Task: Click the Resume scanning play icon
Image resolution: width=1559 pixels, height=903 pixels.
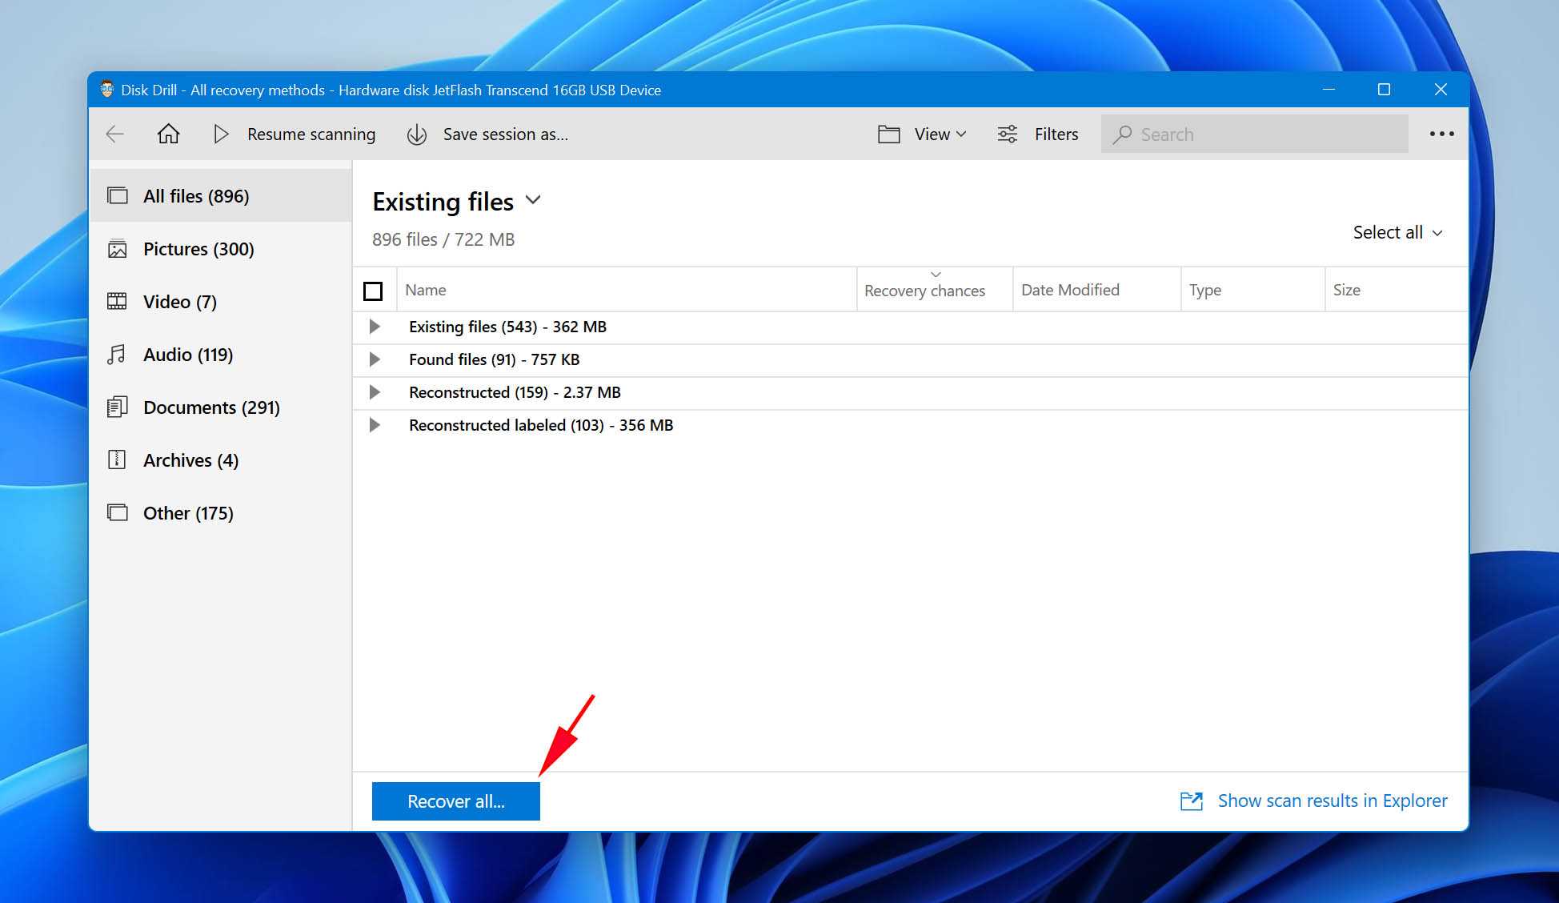Action: coord(219,134)
